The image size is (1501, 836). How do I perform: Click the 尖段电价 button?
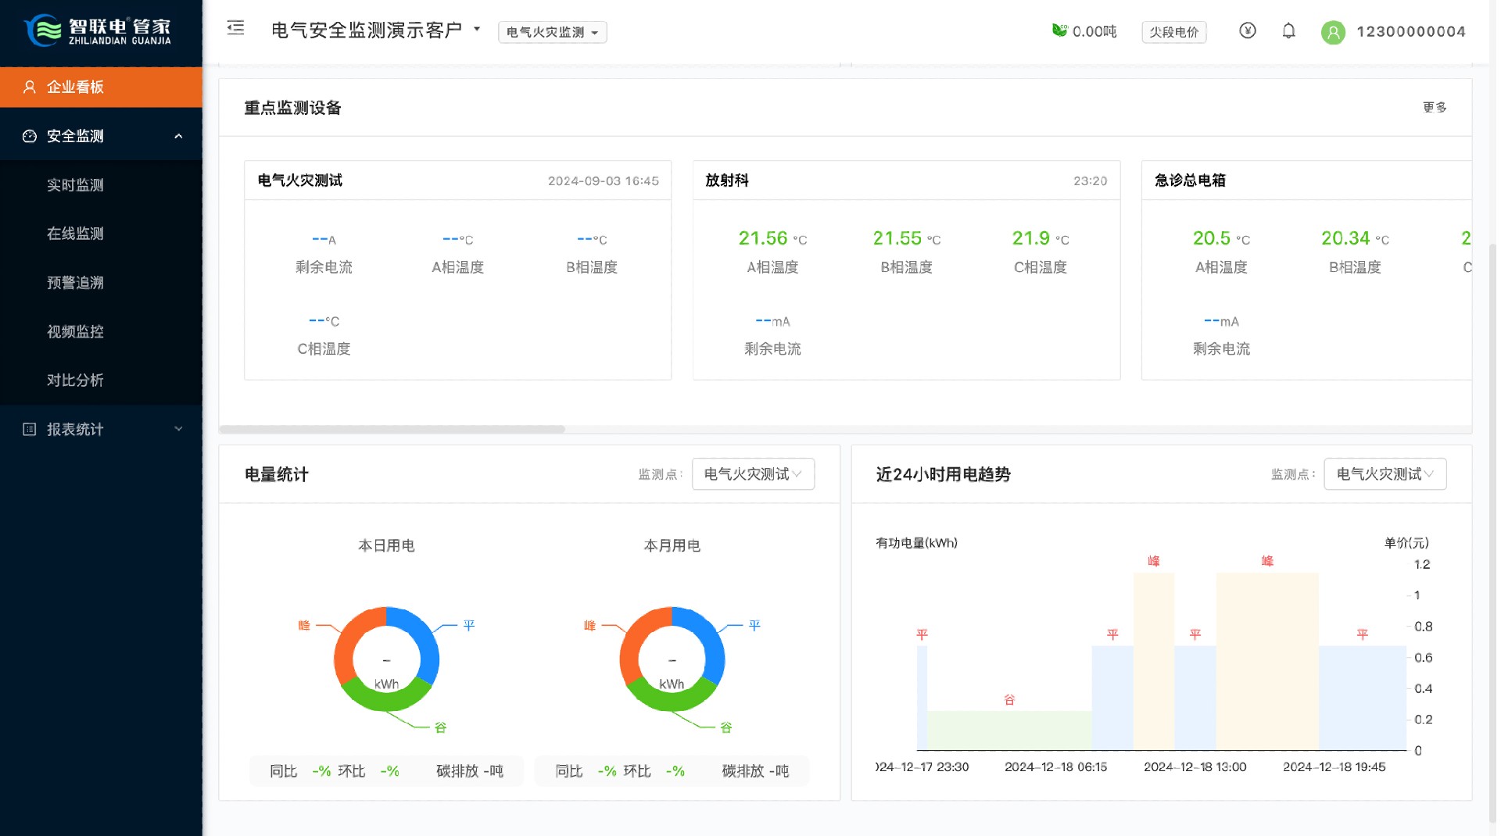[1173, 32]
